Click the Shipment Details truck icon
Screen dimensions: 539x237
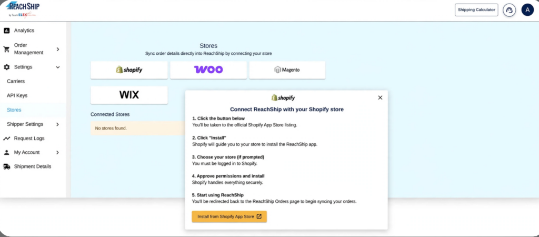tap(6, 166)
